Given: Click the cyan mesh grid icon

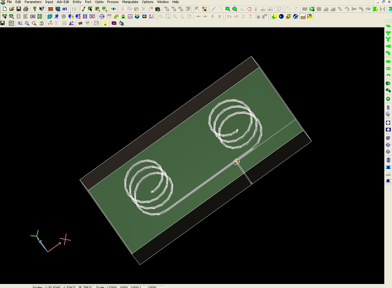Looking at the screenshot, I should click(x=49, y=17).
